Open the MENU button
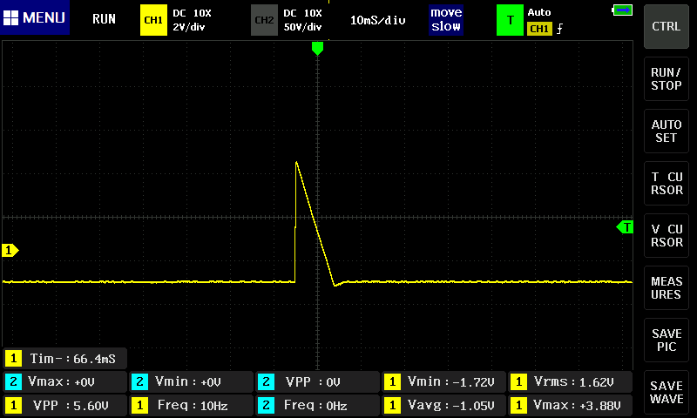This screenshot has width=697, height=418. tap(35, 18)
